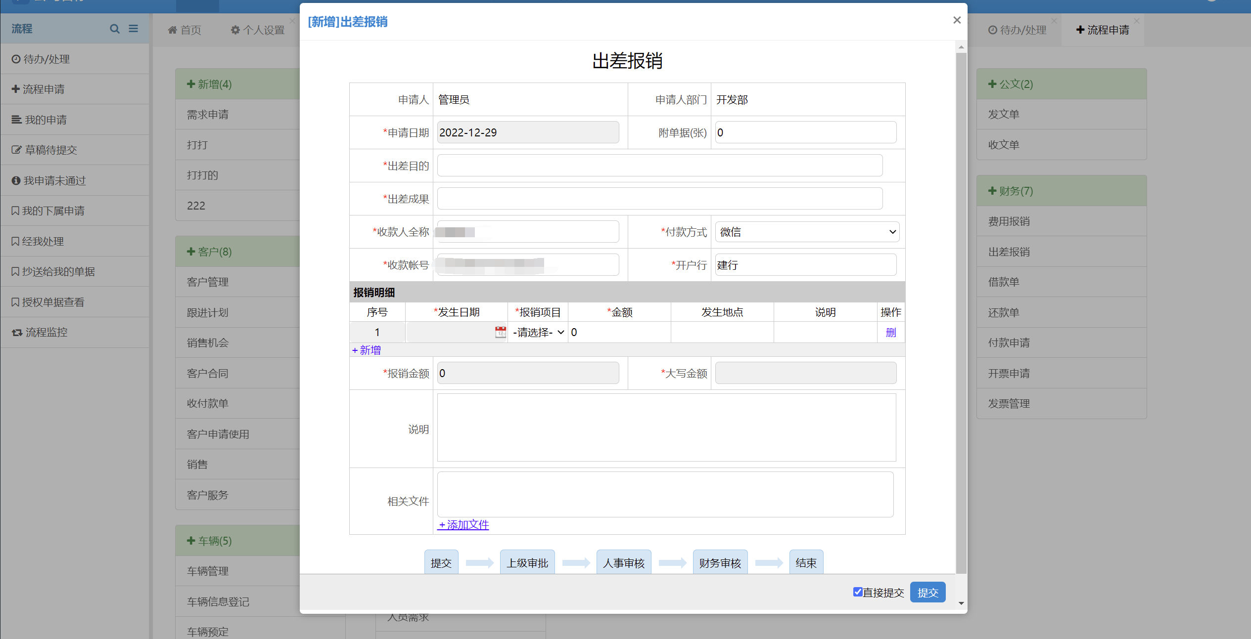Click the dialog vertical scrollbar thumb

[x=961, y=313]
